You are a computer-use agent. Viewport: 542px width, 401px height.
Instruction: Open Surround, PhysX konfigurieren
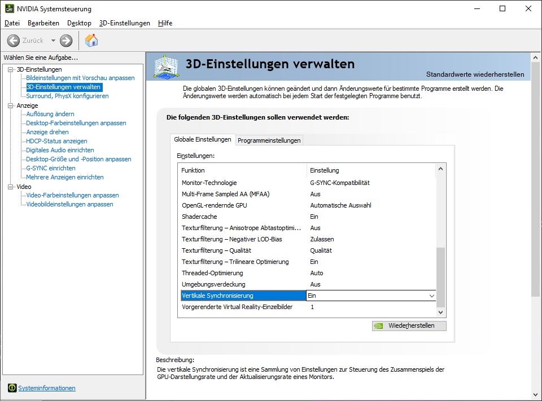pos(67,96)
